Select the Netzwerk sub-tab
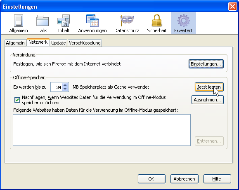 tap(38, 42)
